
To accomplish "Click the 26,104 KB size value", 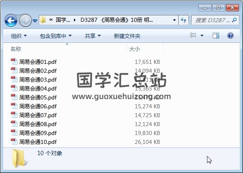I will [147, 142].
